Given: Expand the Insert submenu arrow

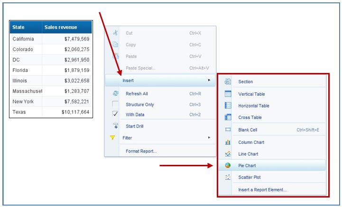Looking at the screenshot, I should pos(209,80).
